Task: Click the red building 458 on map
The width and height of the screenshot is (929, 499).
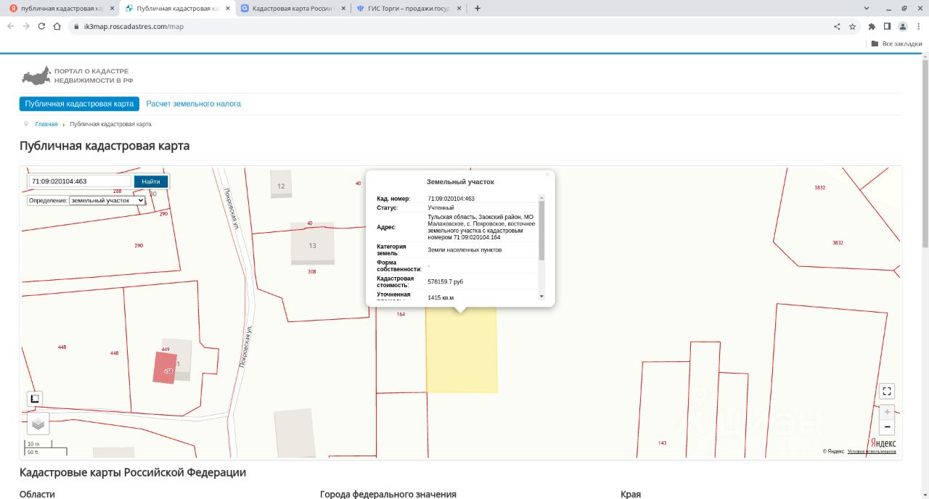Action: (165, 368)
